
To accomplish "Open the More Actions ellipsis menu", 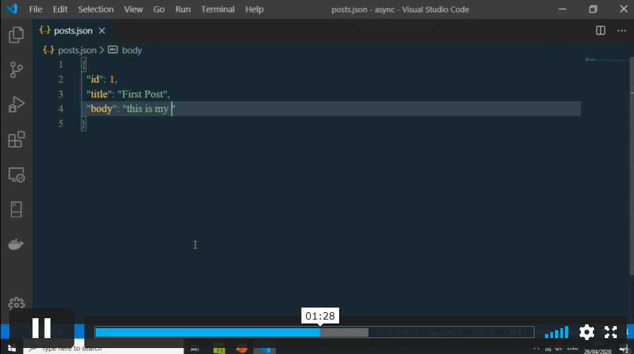I will pos(621,30).
